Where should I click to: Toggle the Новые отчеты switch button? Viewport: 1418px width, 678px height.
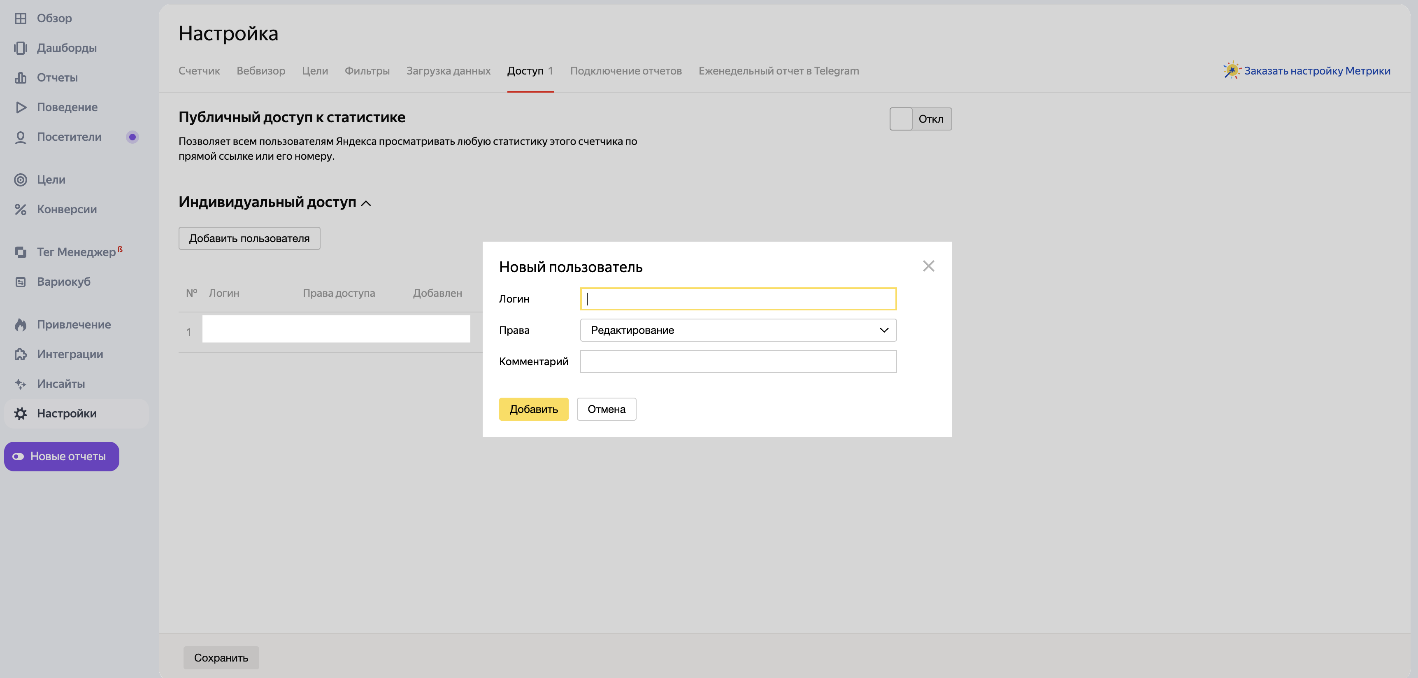click(x=61, y=456)
